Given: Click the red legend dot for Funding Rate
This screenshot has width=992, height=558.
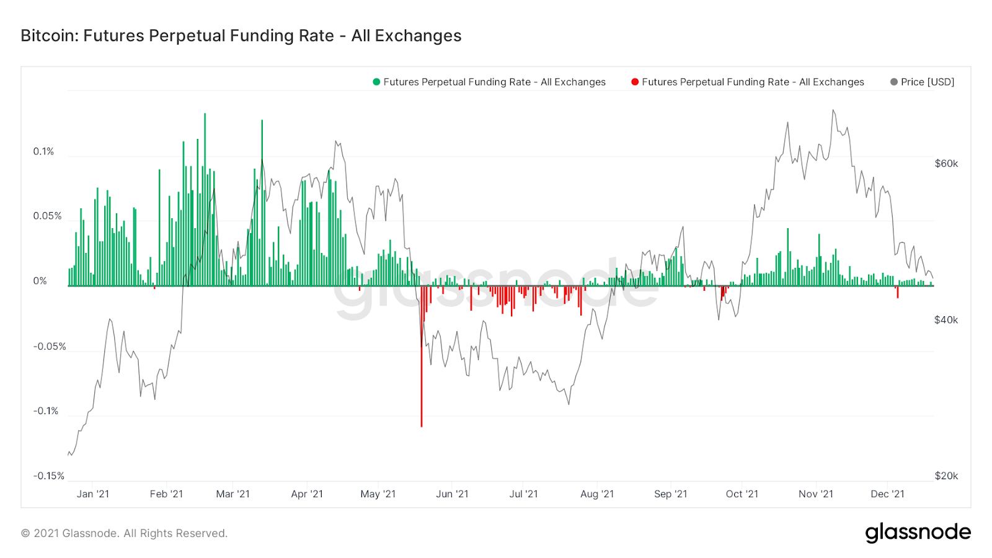Looking at the screenshot, I should [x=635, y=82].
